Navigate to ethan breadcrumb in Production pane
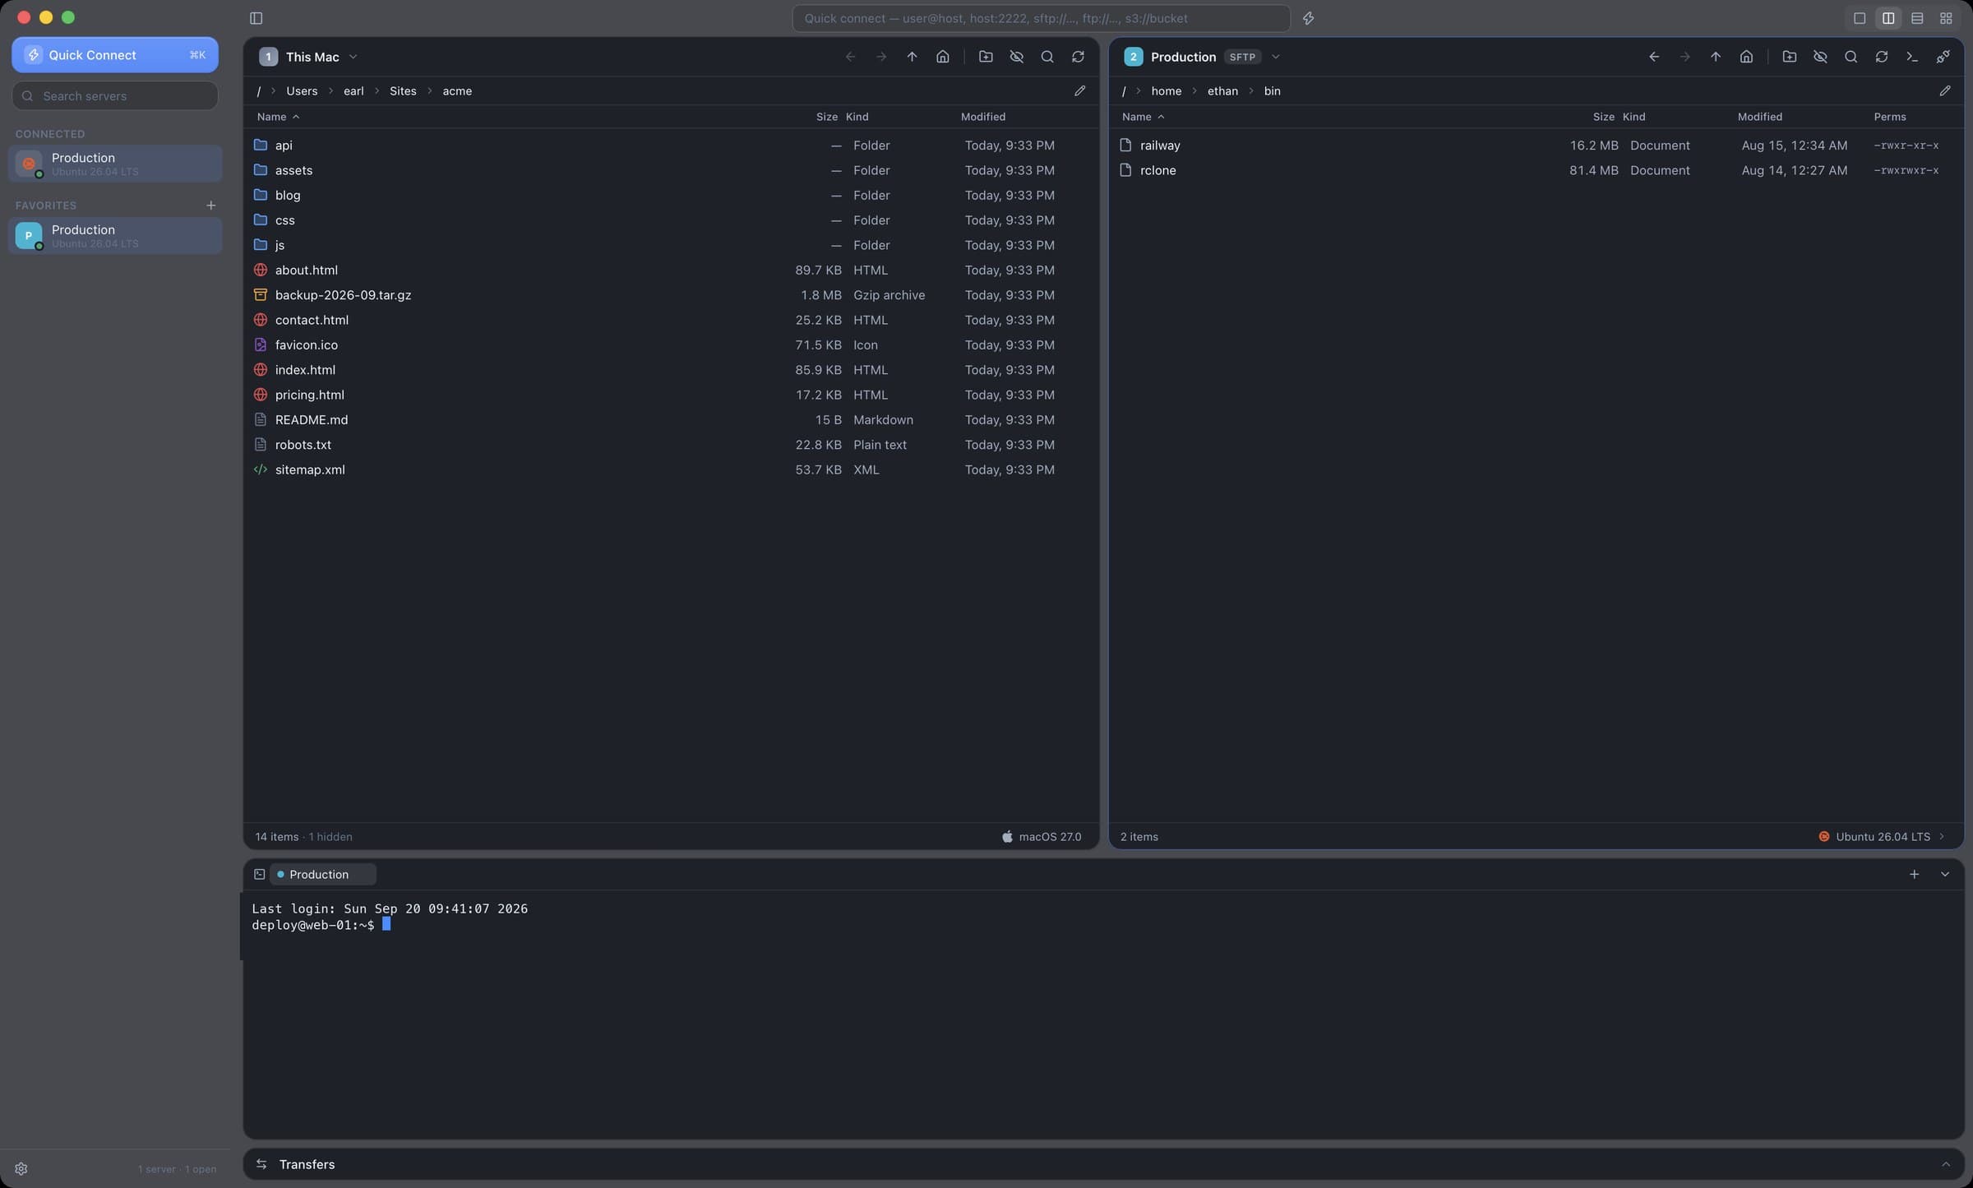Screen dimensions: 1973x1188 click(1222, 91)
